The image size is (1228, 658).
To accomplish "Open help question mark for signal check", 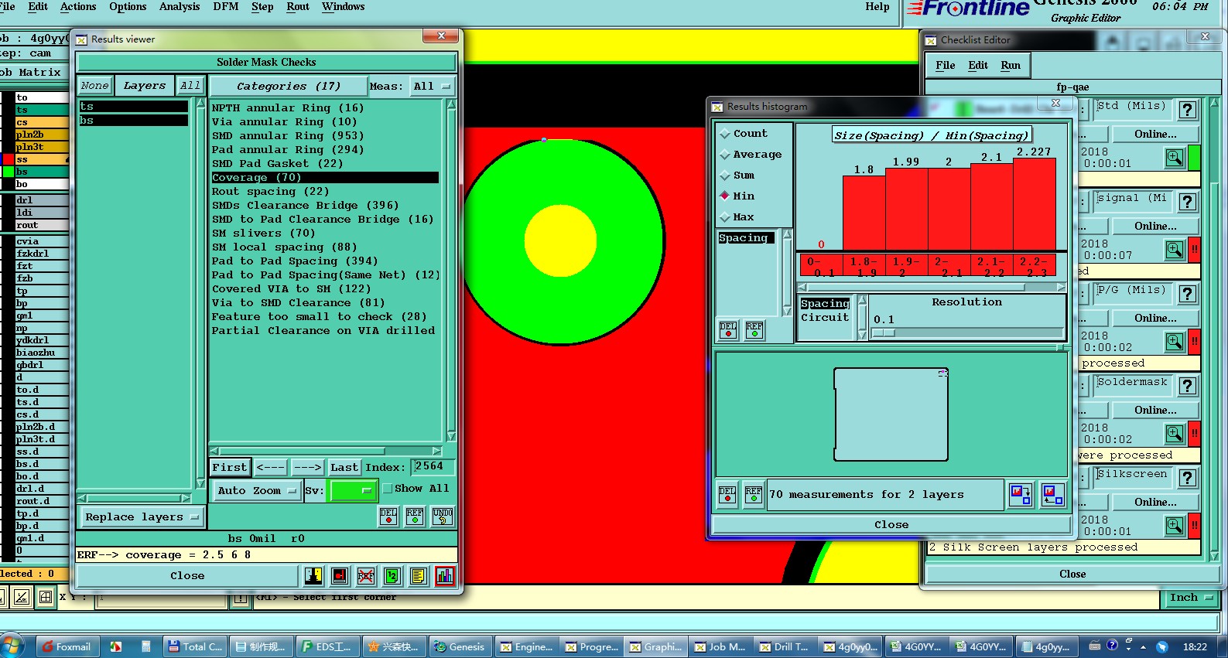I will (1188, 202).
